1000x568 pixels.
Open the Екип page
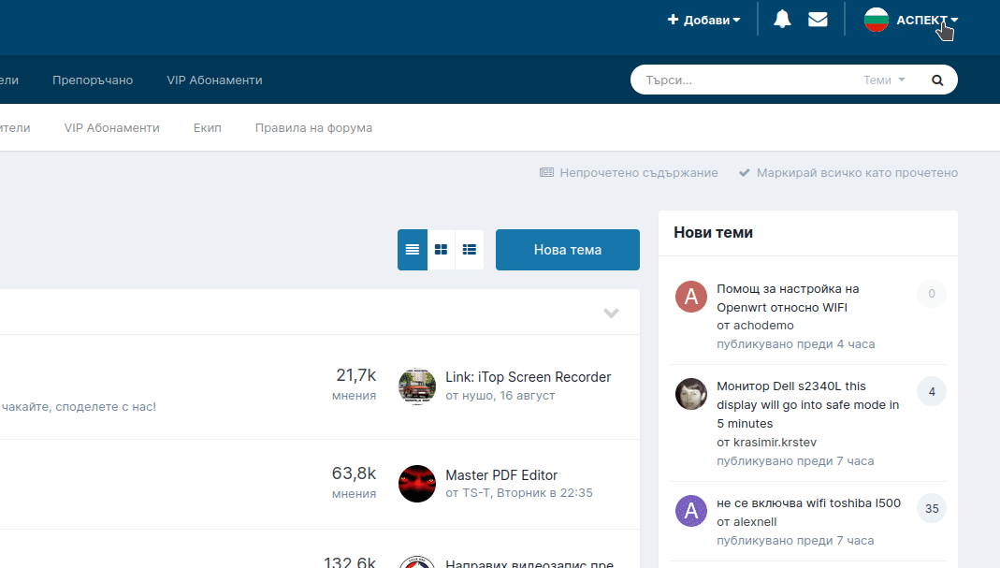(208, 127)
